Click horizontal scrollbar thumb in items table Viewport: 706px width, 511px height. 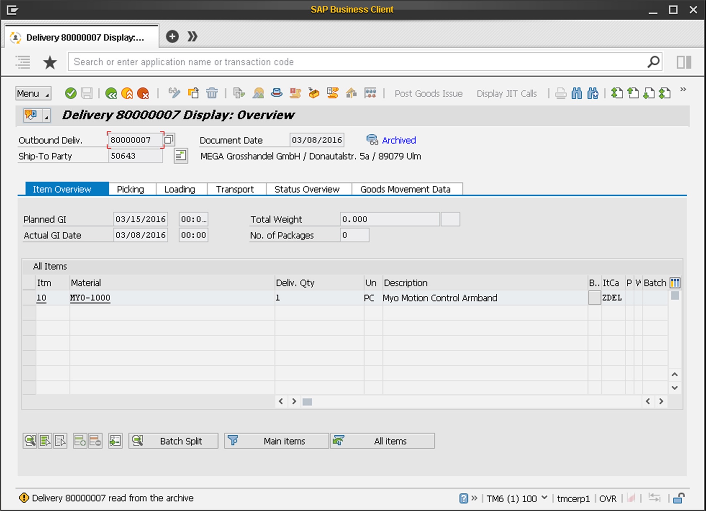click(307, 402)
